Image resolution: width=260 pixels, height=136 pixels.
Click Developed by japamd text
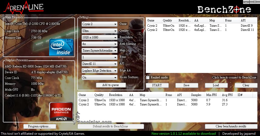click(x=239, y=133)
